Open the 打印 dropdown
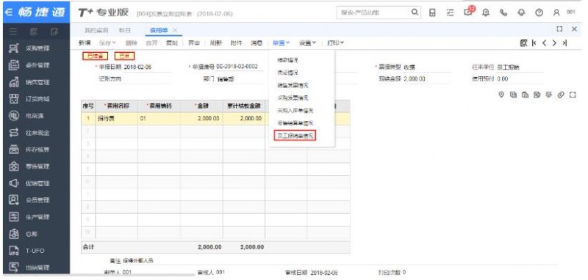The image size is (588, 280). pyautogui.click(x=336, y=43)
